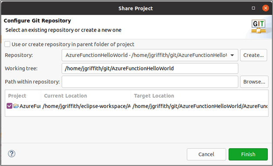Click the GIT wizard banner icon
Viewport: 273px width, 166px height.
(259, 26)
